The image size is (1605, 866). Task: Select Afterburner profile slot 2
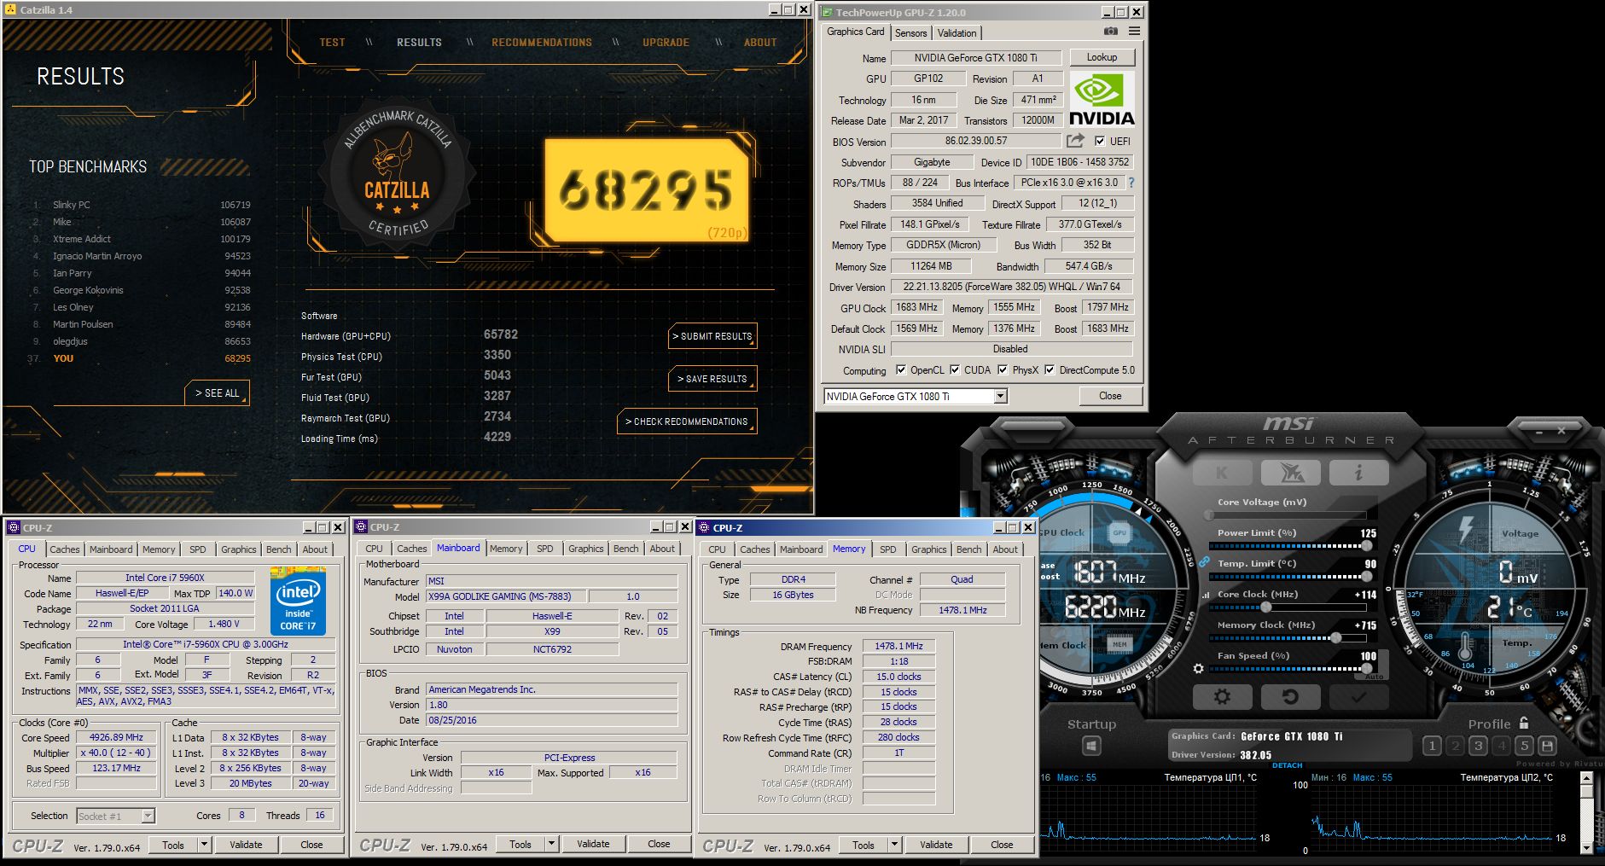1456,746
